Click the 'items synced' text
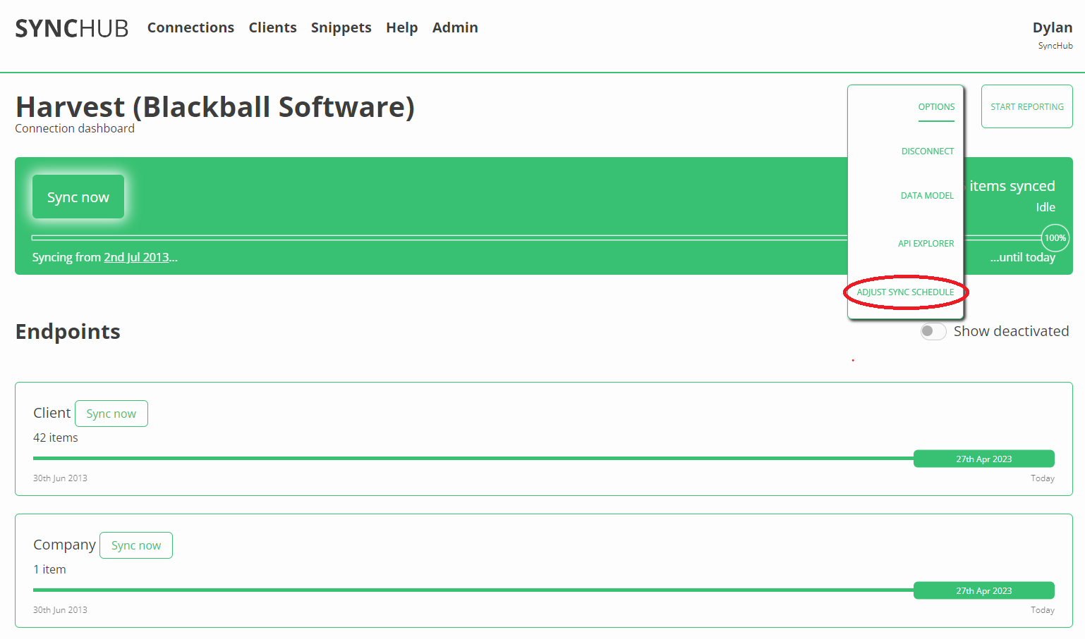 (x=1012, y=186)
